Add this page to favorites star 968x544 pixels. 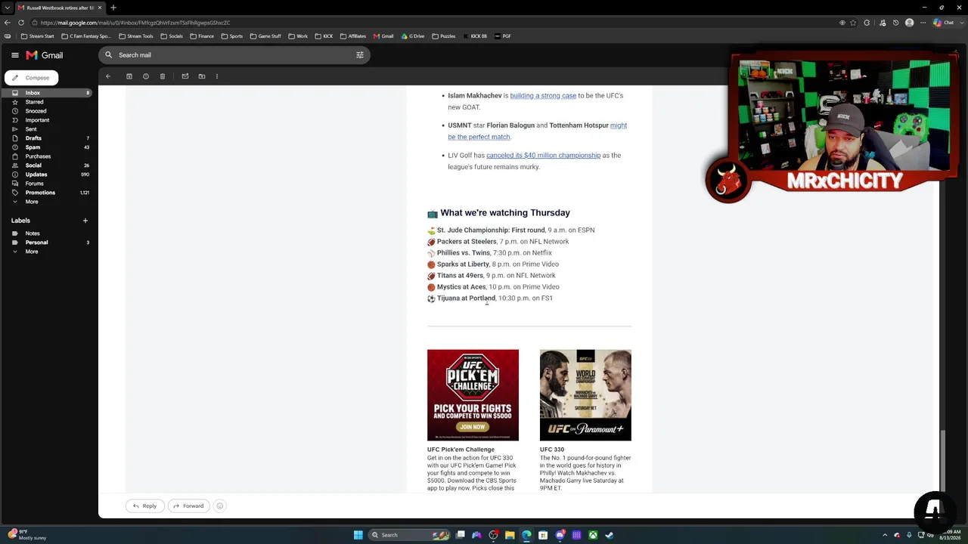pos(854,23)
